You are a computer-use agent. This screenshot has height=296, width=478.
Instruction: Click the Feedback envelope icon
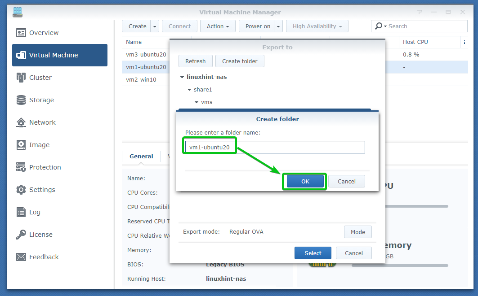coord(21,257)
